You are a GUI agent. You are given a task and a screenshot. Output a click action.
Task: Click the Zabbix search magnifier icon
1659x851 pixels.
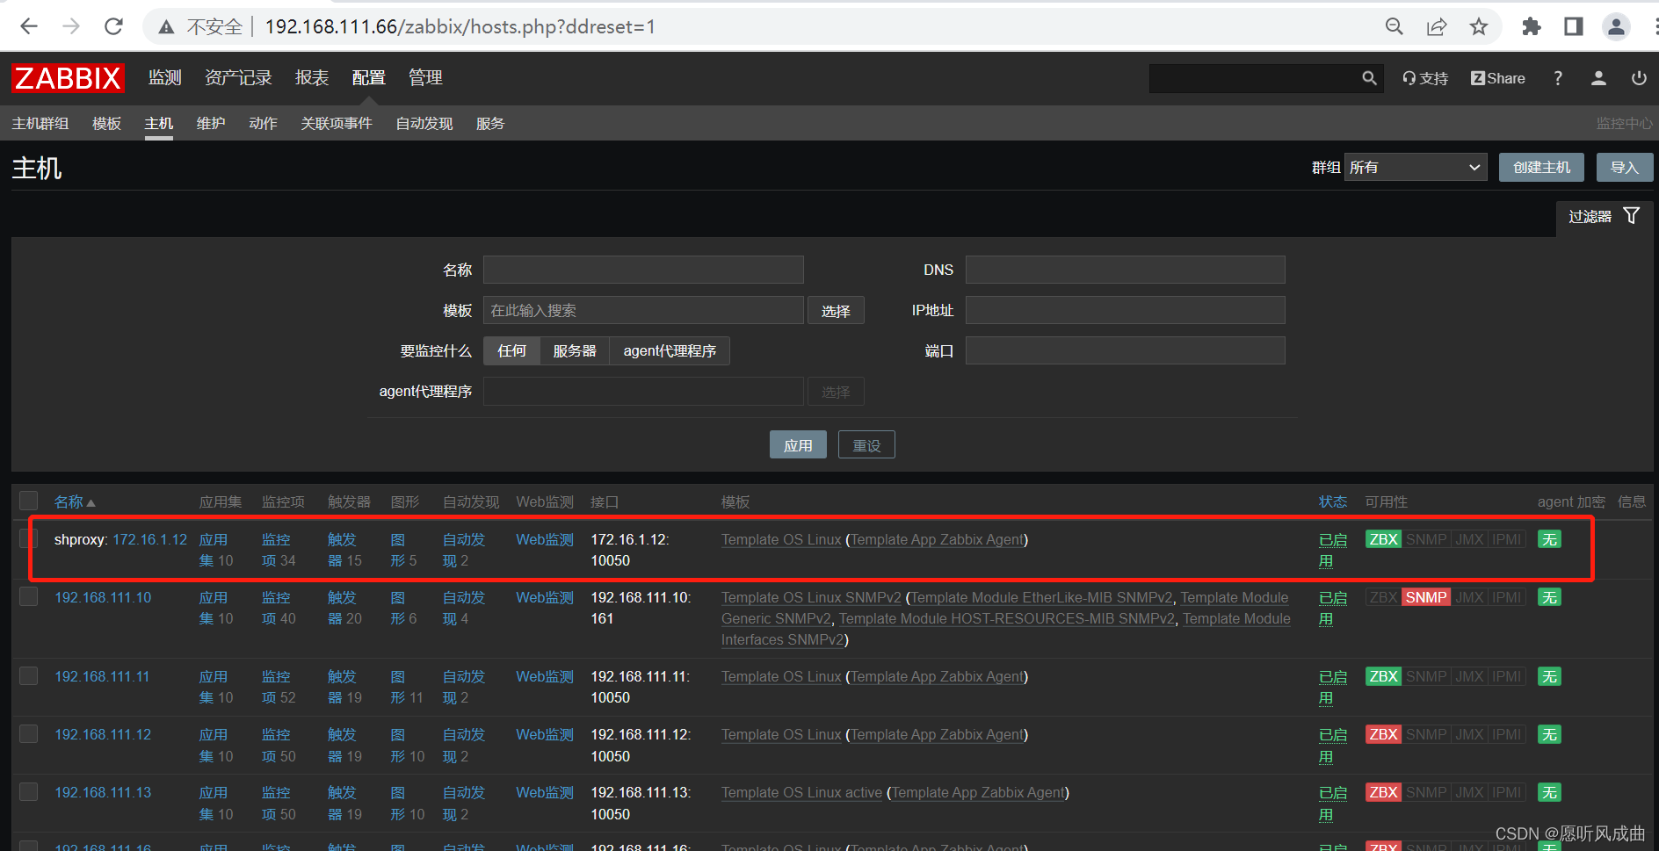pos(1369,78)
